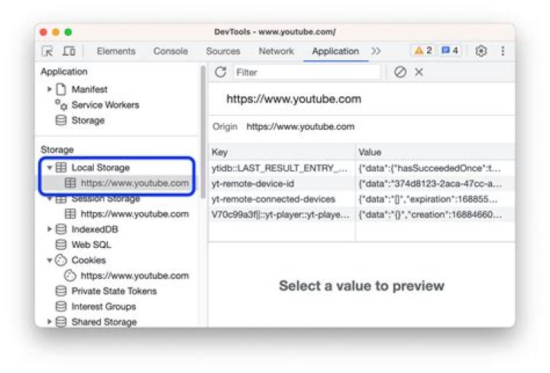Select youtube.com under Local Storage

coord(134,183)
